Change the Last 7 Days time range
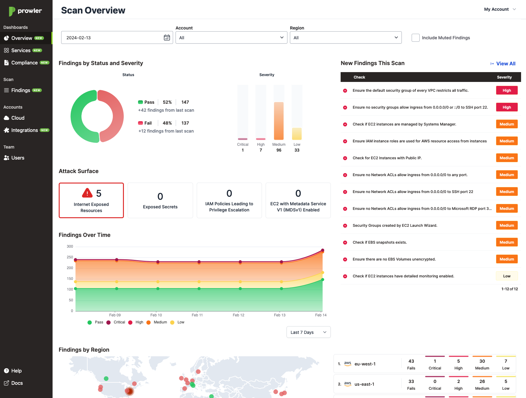The height and width of the screenshot is (398, 526). [308, 332]
